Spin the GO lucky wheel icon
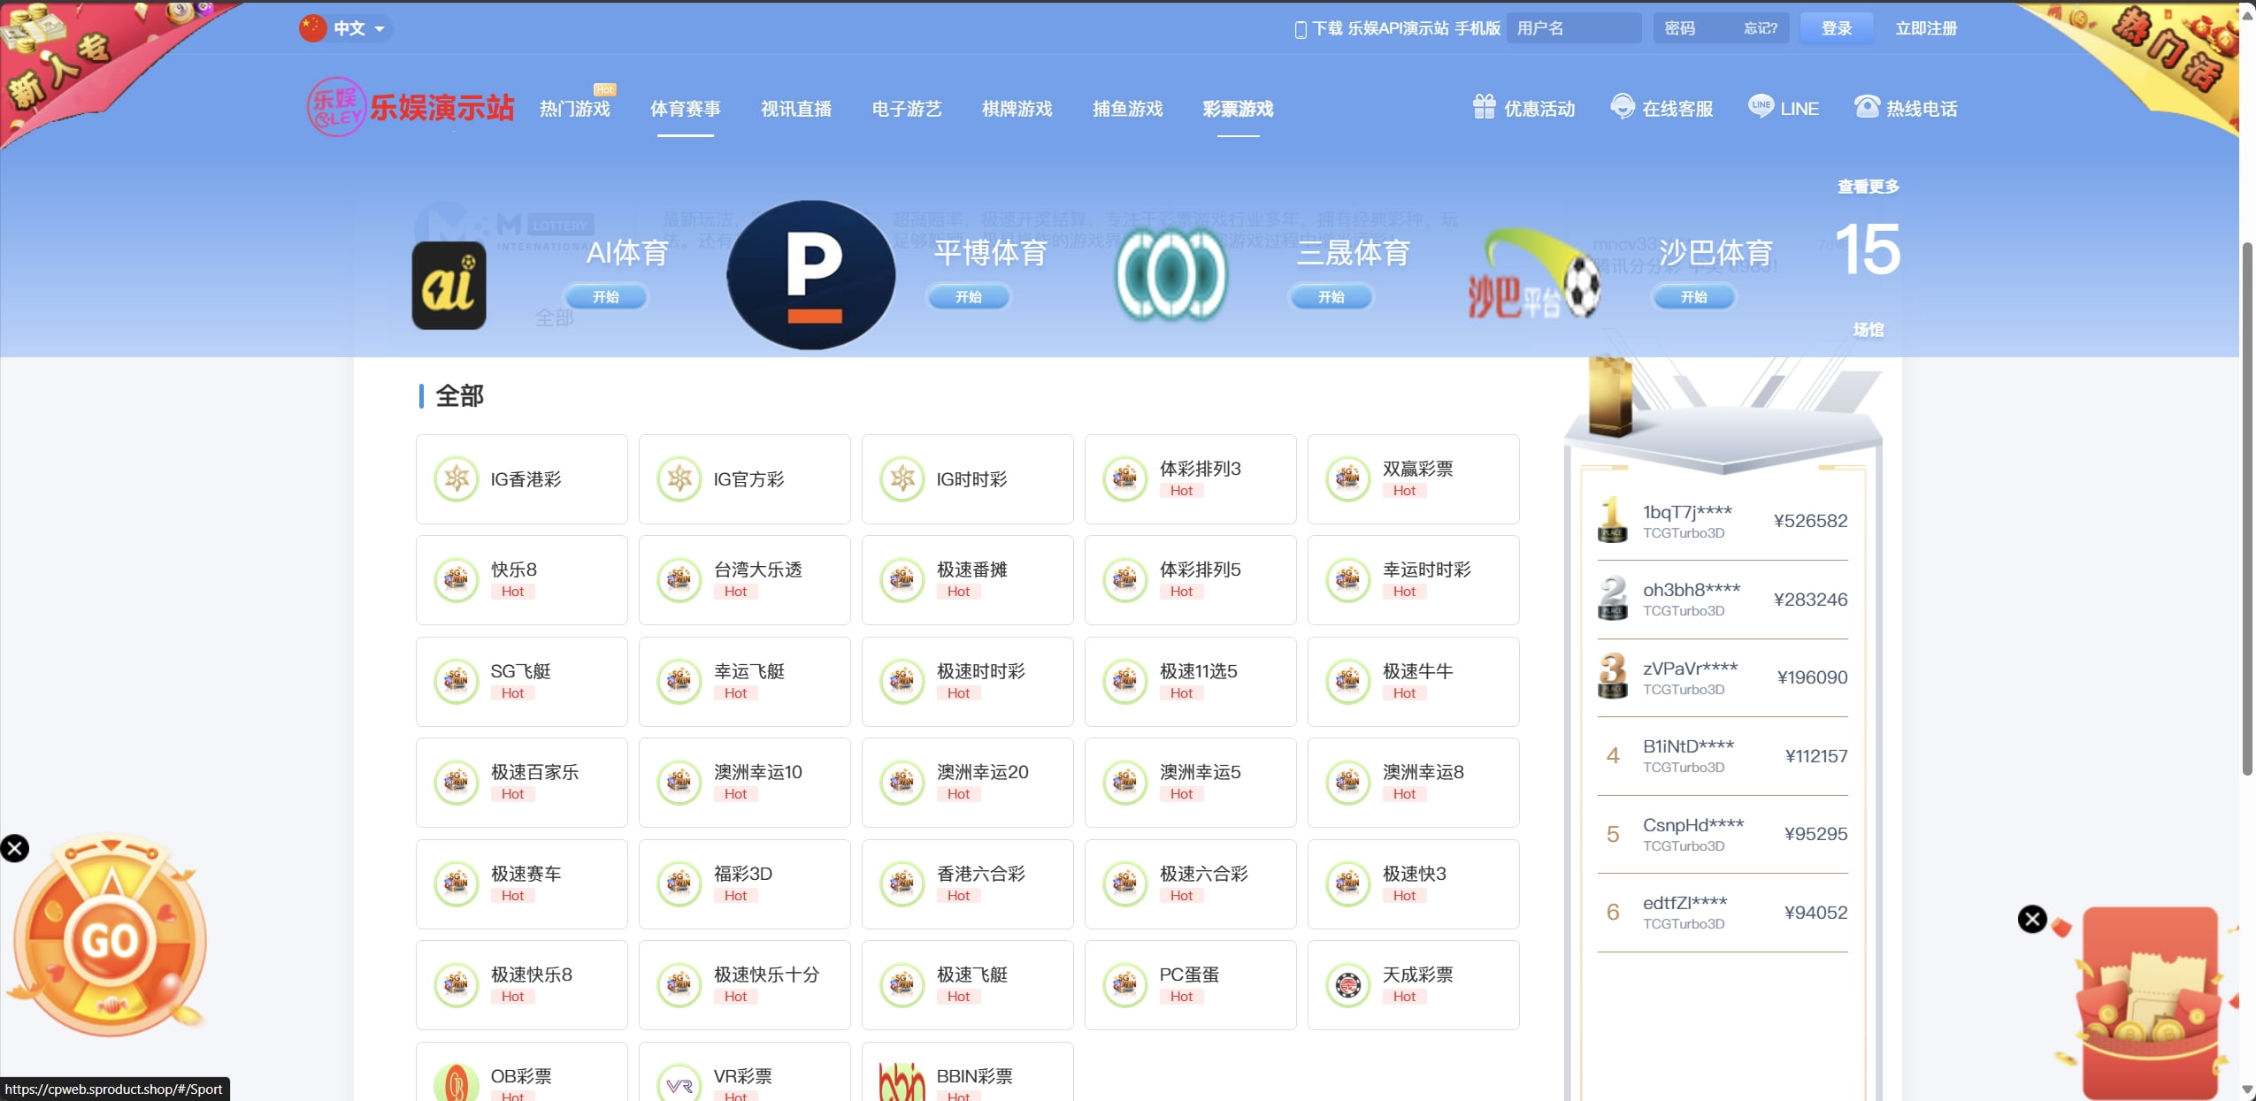Viewport: 2256px width, 1101px height. click(x=111, y=939)
